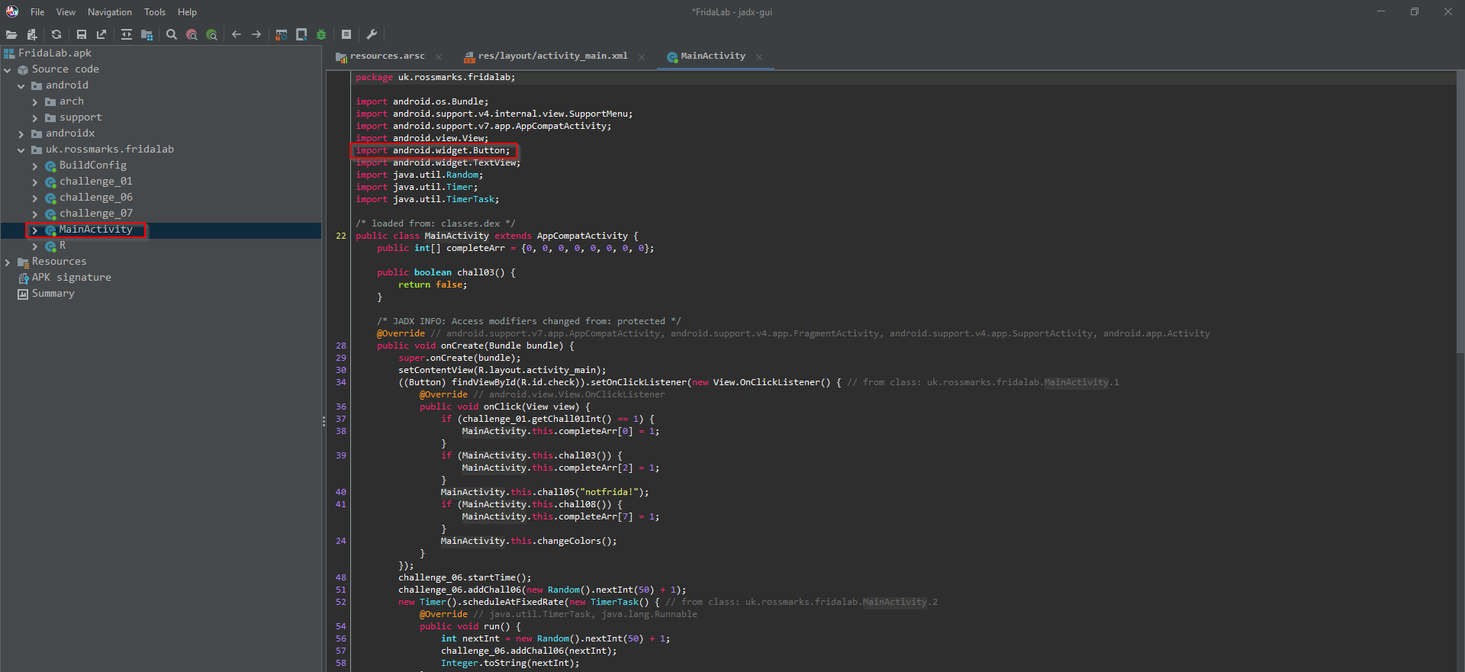Click the Save all floppy icon
This screenshot has height=672, width=1465.
pyautogui.click(x=82, y=34)
